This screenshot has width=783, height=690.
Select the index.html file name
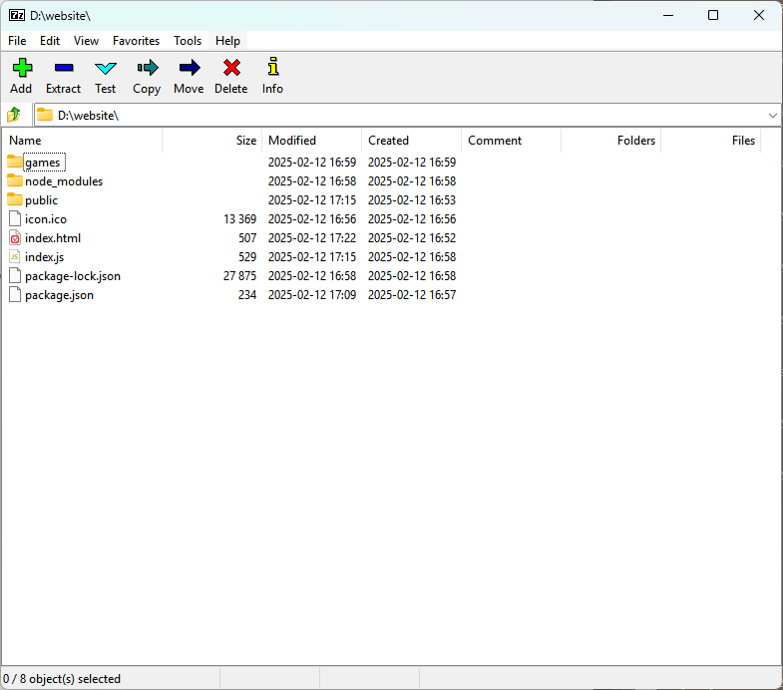[x=53, y=238]
